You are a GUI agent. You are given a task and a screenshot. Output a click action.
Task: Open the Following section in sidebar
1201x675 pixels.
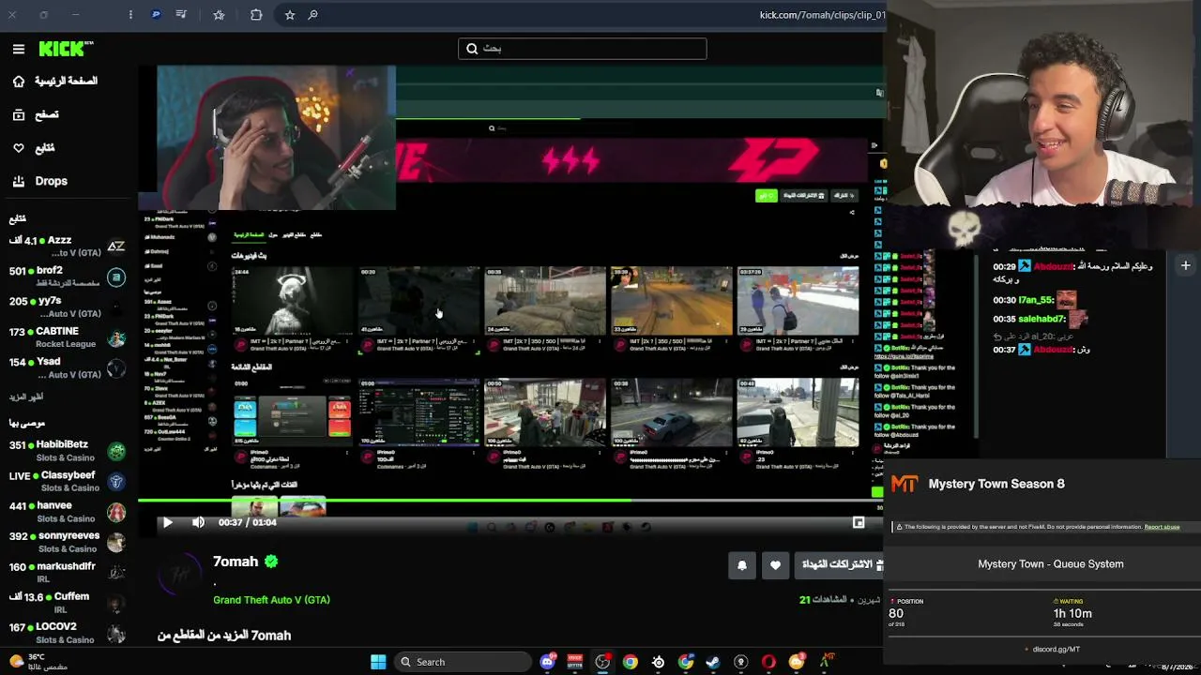pos(34,148)
